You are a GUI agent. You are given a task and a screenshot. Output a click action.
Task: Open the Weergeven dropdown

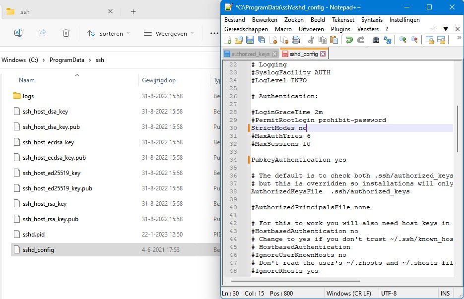click(x=169, y=33)
